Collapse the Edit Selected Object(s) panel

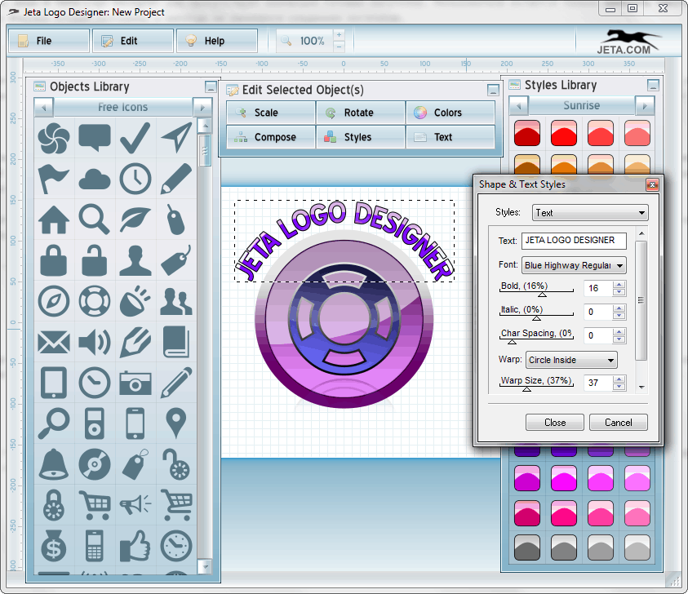pyautogui.click(x=493, y=91)
